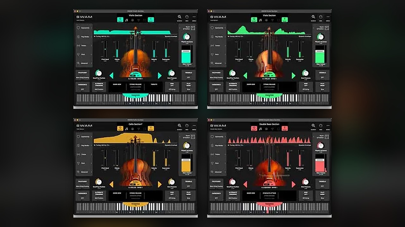Select the green Main tab in Violin Section header
Viewport: 405px width, 227px height.
click(x=120, y=20)
